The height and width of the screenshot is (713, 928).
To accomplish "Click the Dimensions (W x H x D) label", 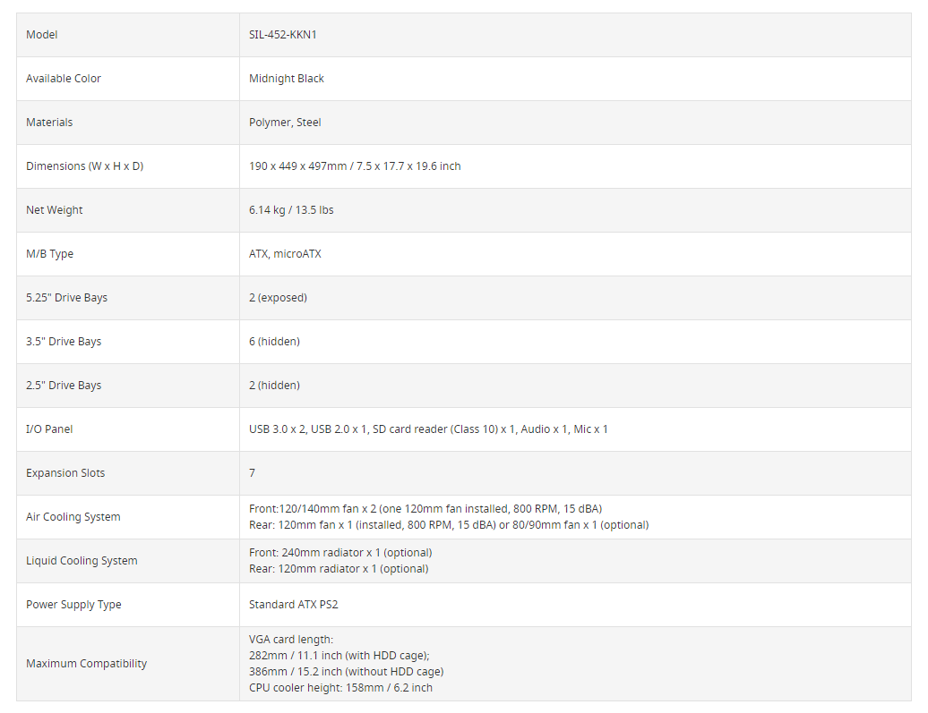I will (84, 166).
